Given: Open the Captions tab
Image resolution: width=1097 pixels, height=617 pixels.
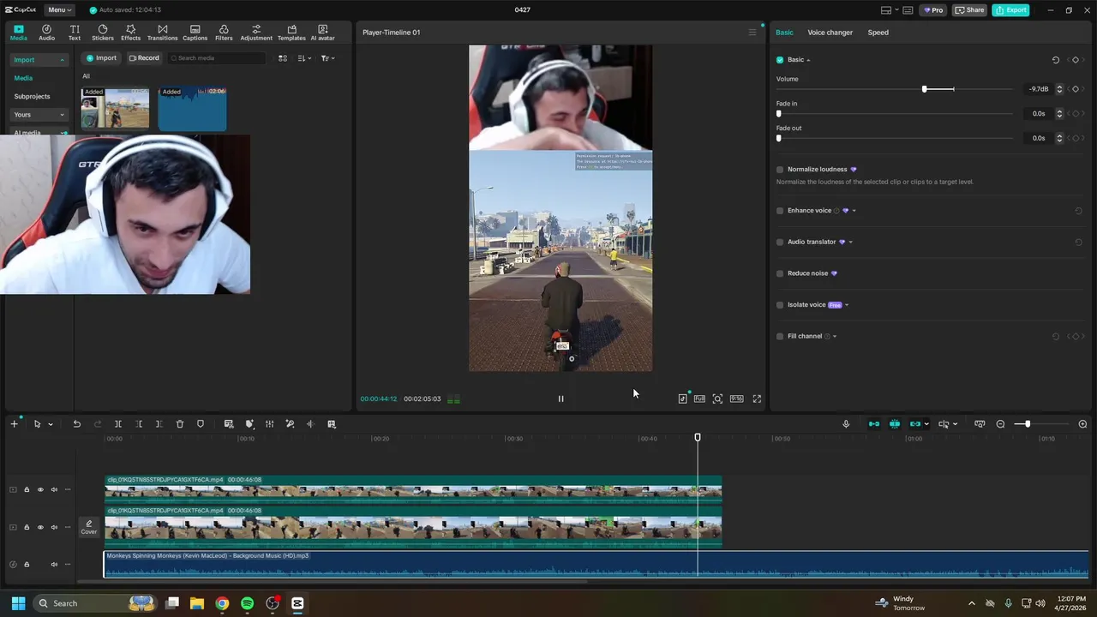Looking at the screenshot, I should click(x=195, y=33).
